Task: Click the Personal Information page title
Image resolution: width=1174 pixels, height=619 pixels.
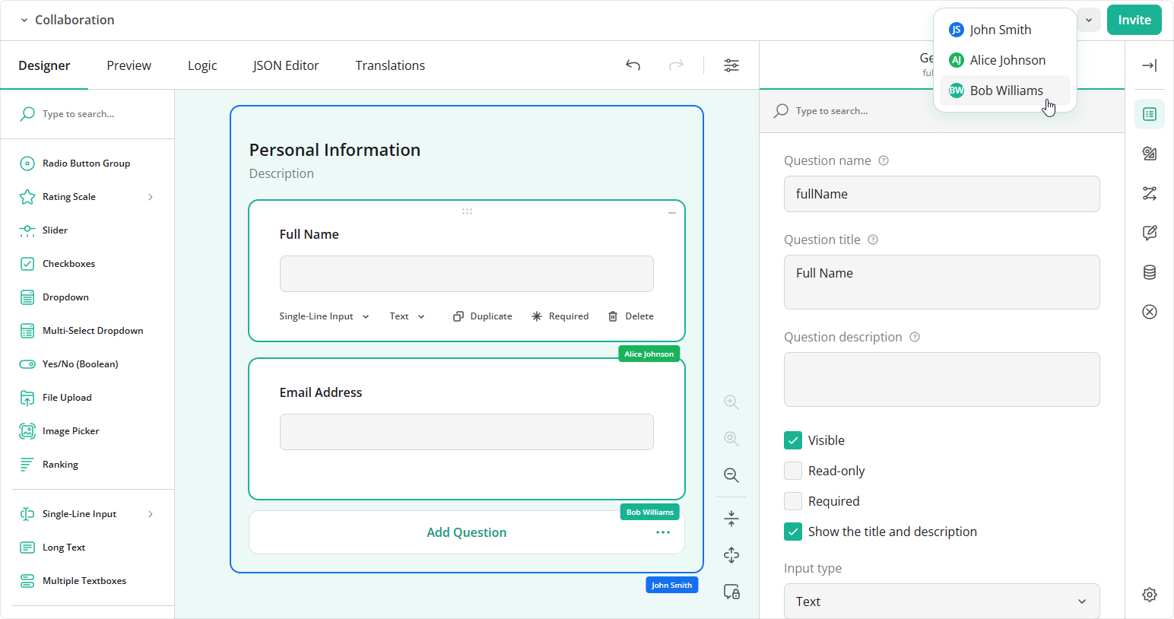Action: click(x=335, y=150)
